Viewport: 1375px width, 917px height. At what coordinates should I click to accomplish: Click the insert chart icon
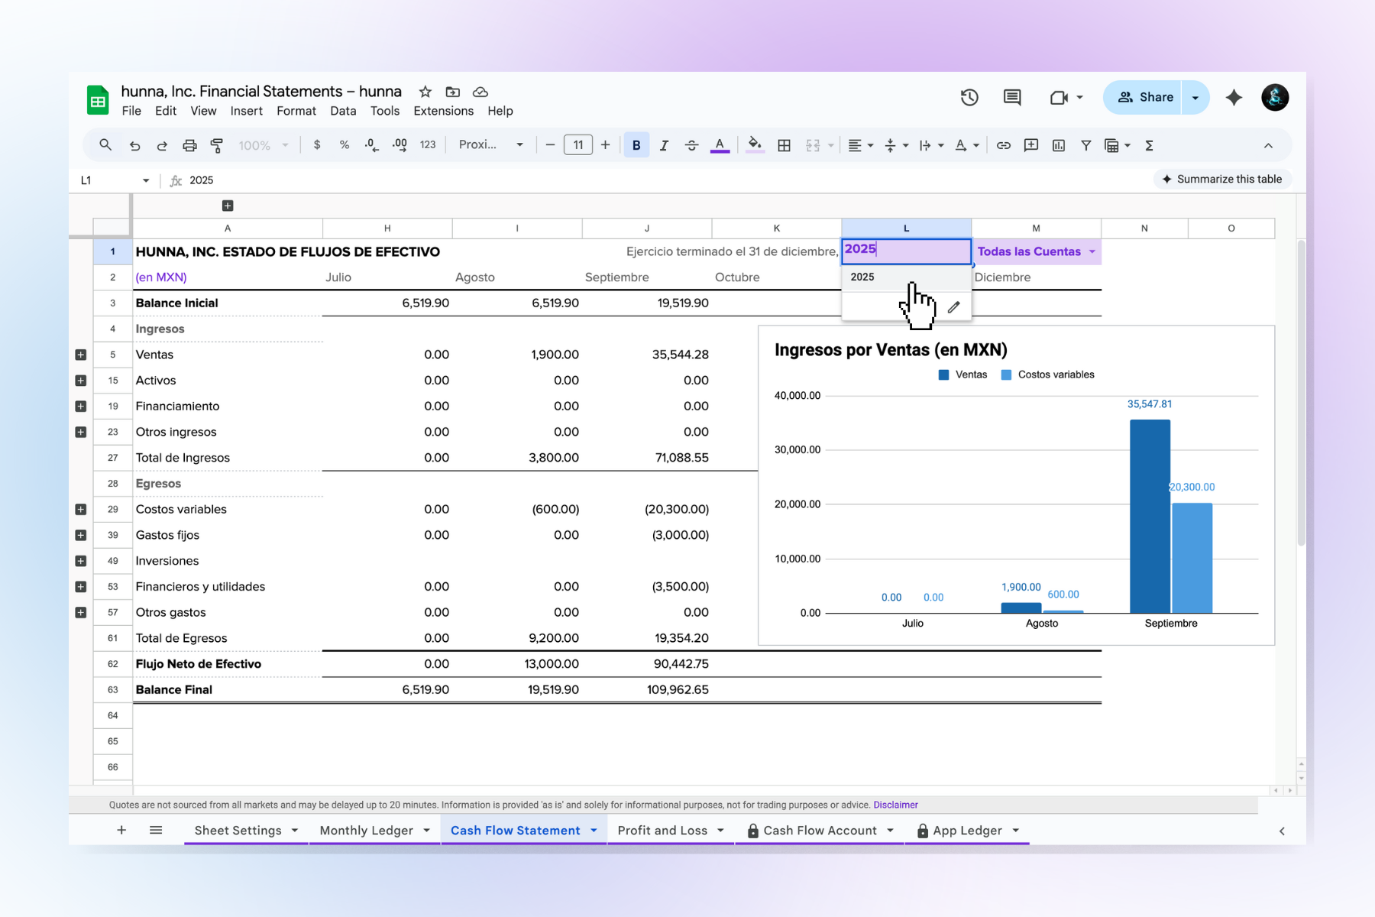(x=1059, y=145)
